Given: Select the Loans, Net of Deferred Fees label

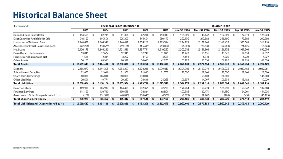Looking at the screenshot, I should tap(29, 42).
